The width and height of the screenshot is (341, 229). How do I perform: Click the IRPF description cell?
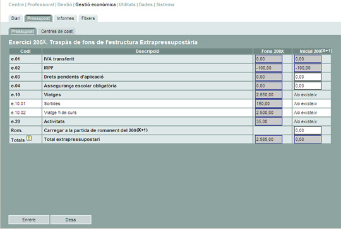coord(147,68)
